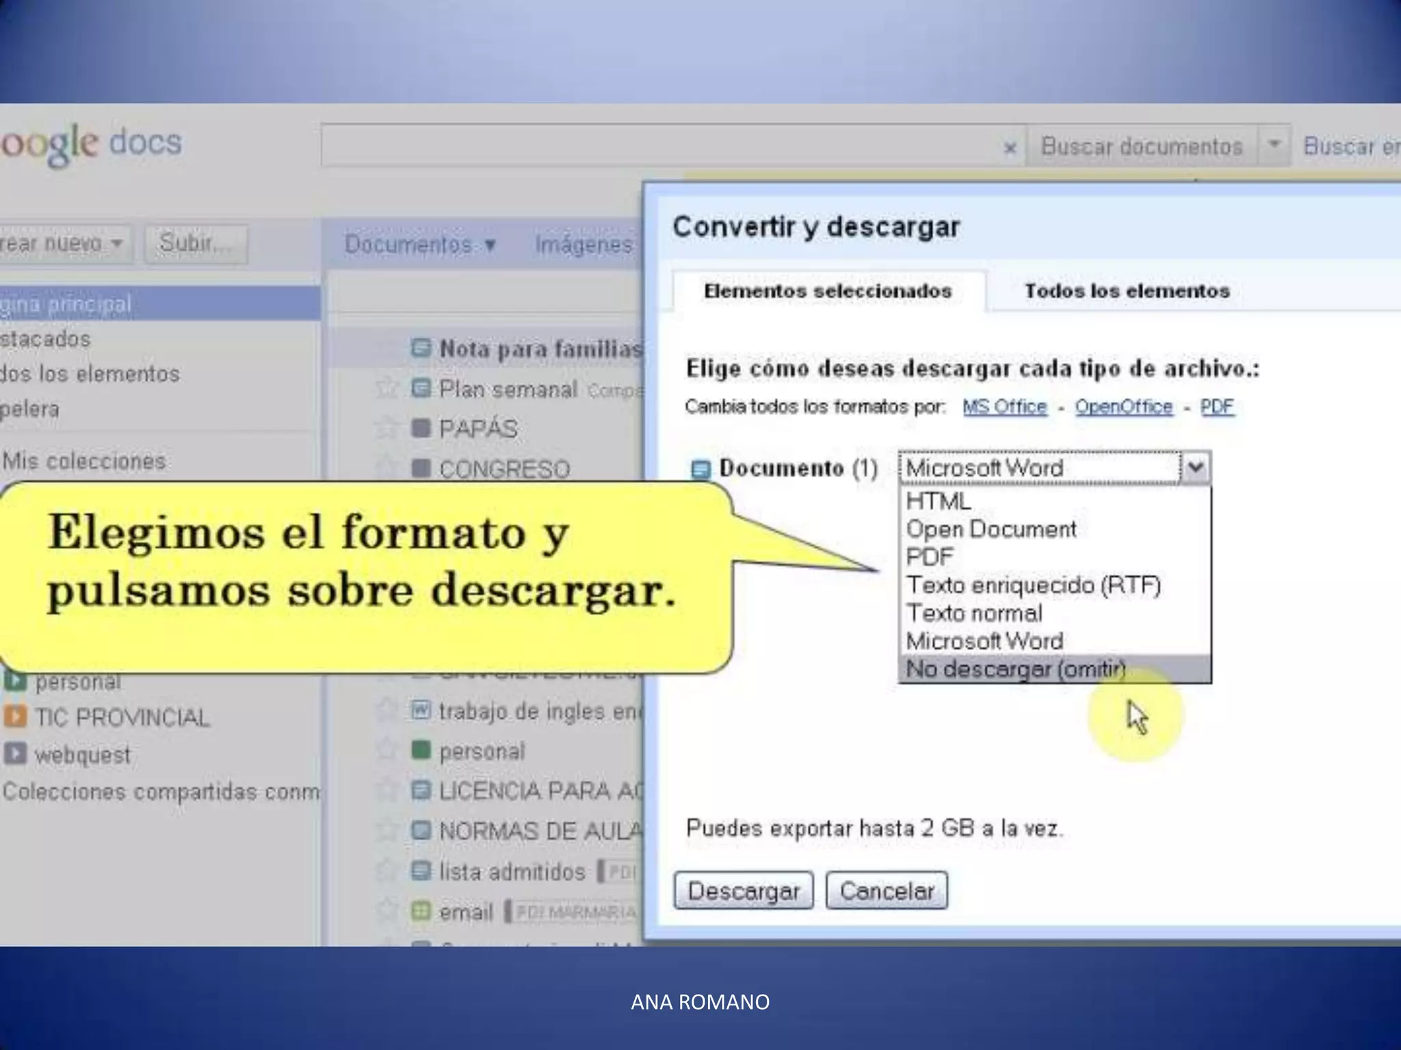The height and width of the screenshot is (1050, 1401).
Task: Click document icon next to Plan semanal
Action: click(421, 389)
